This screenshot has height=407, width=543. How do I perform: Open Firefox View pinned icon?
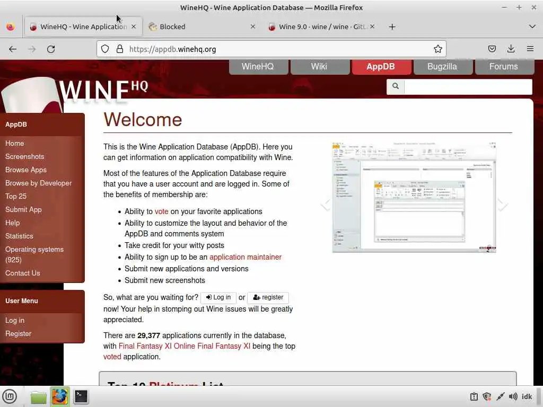[11, 26]
